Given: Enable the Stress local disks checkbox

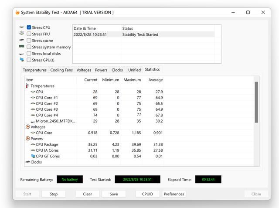Looking at the screenshot, I should [x=29, y=53].
